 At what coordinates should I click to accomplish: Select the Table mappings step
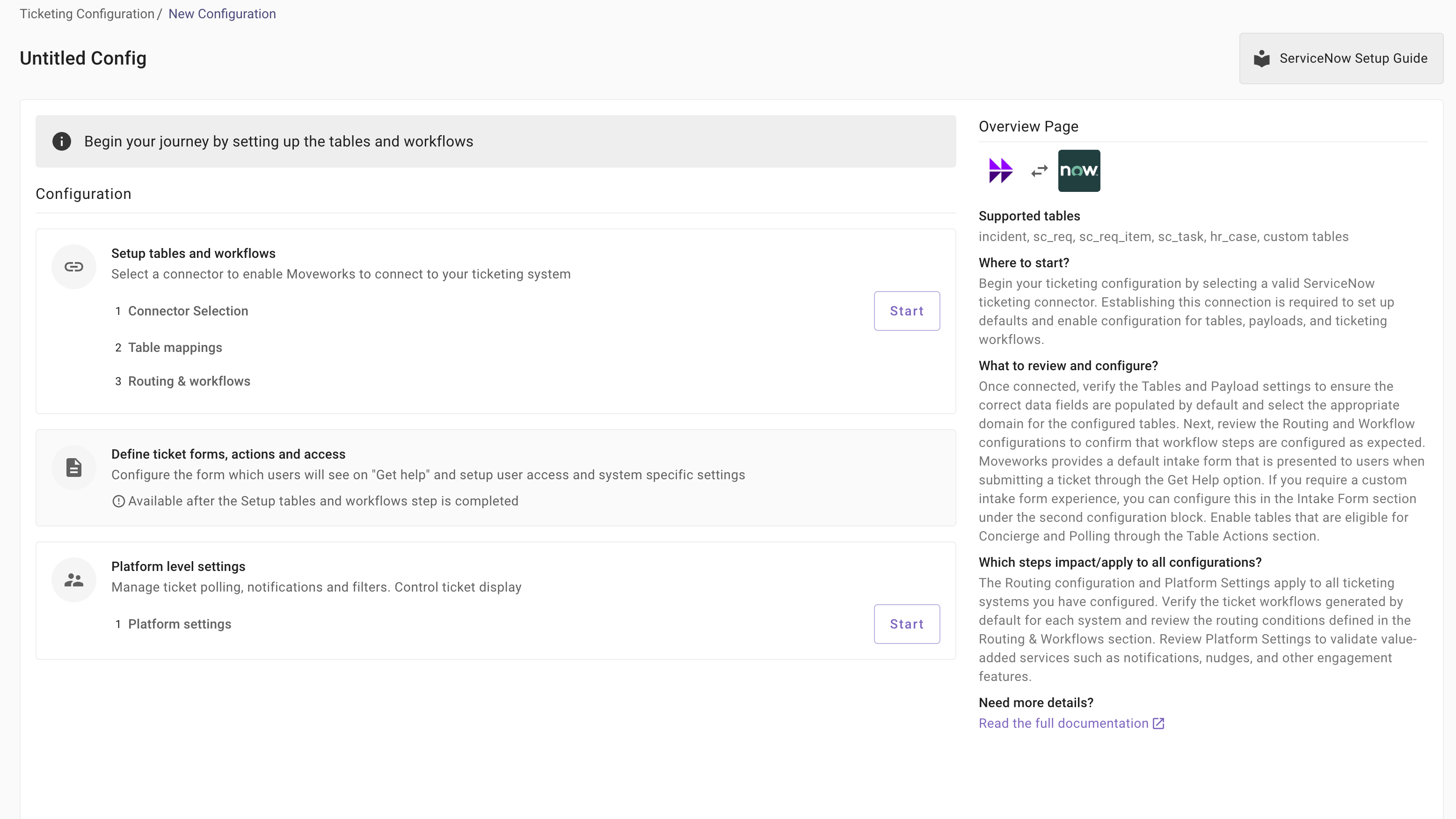175,348
